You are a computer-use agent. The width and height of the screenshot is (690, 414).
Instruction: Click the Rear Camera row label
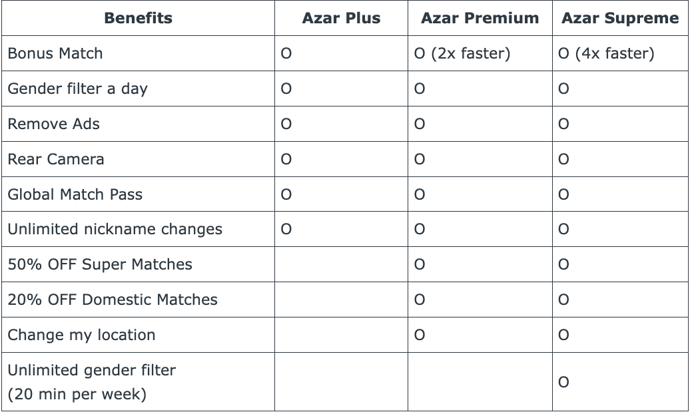pyautogui.click(x=56, y=159)
